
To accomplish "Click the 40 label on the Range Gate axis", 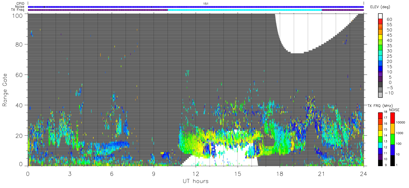I will click(x=19, y=105).
